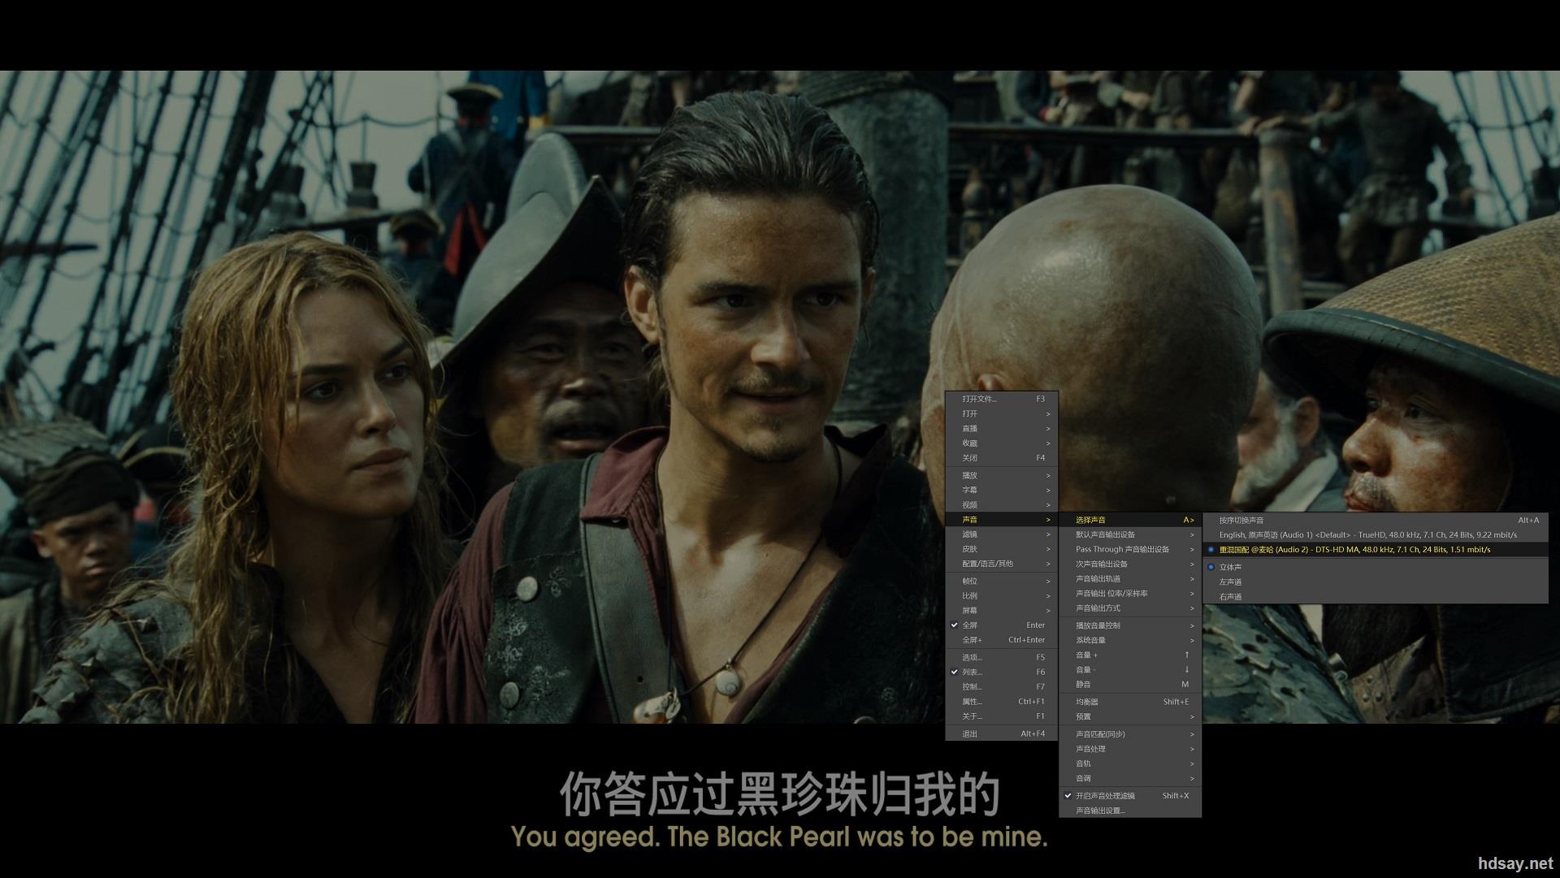Open the 屏幕 submenu
Image resolution: width=1560 pixels, height=878 pixels.
(1002, 610)
